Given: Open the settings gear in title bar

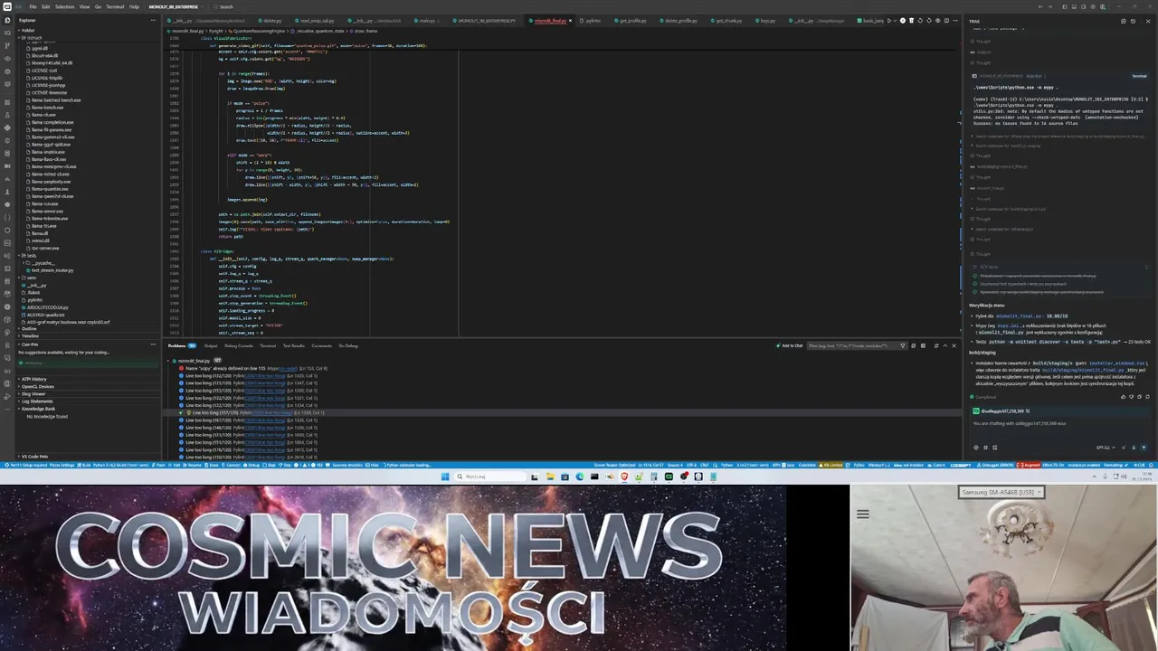Looking at the screenshot, I should 1093,6.
